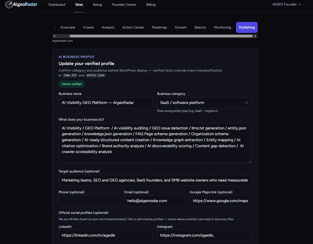Open the Action Center tab
The image size is (313, 244).
(x=133, y=27)
